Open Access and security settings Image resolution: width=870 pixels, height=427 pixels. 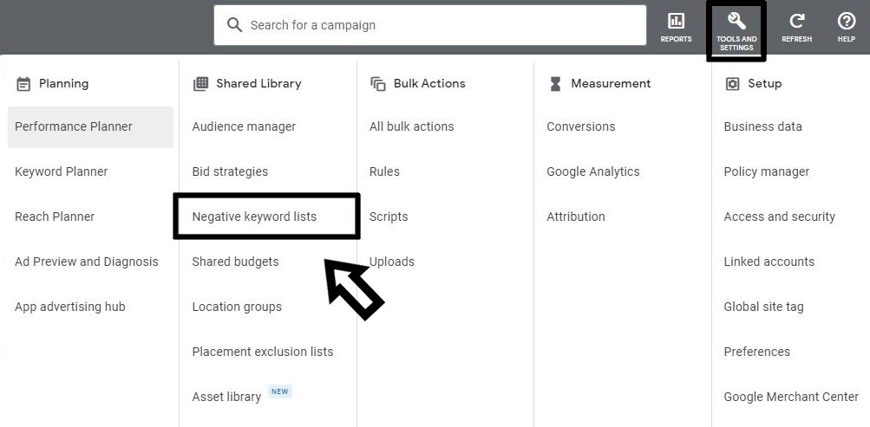click(x=779, y=217)
